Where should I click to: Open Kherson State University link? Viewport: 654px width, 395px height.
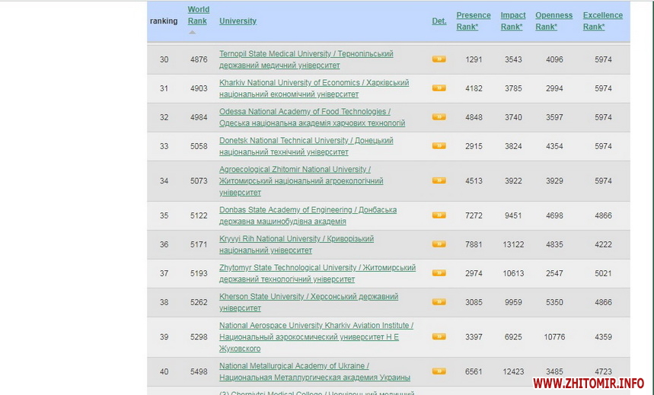click(308, 297)
